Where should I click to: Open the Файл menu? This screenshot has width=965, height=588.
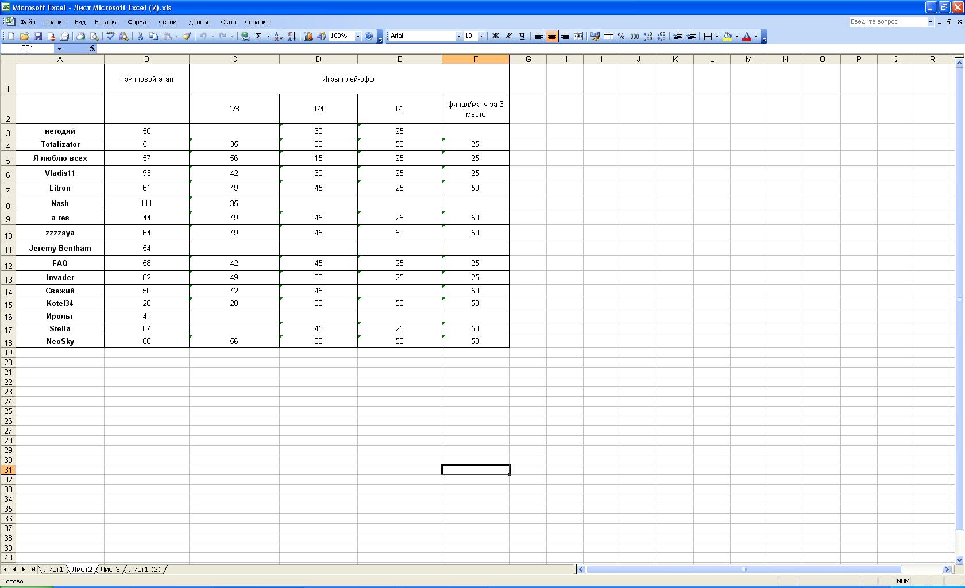click(x=28, y=22)
